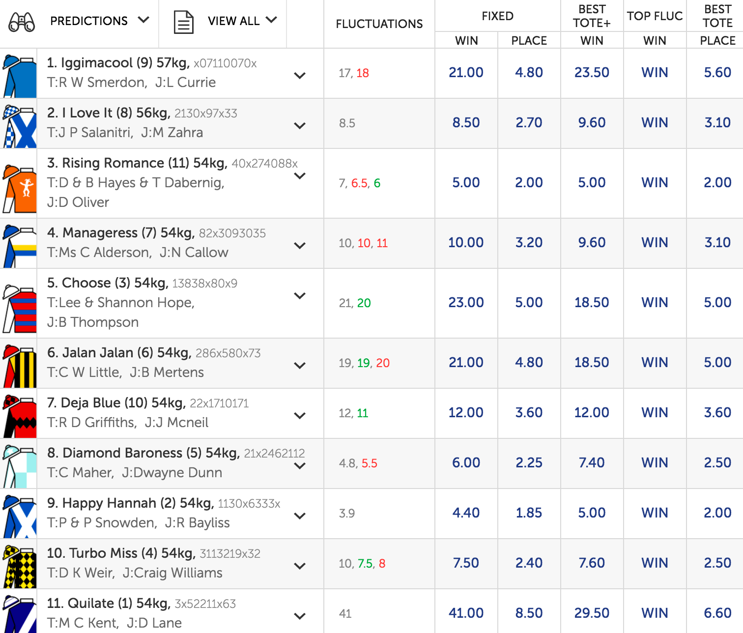
Task: Select fixed win odds 21.00 for Iggimacool
Action: tap(466, 73)
